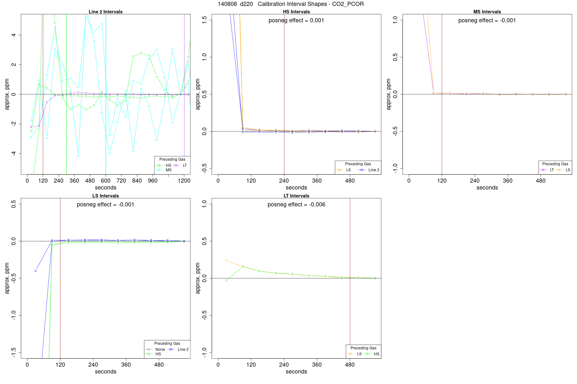
Task: Click the red vertical line in LT Intervals plot
Action: point(350,278)
